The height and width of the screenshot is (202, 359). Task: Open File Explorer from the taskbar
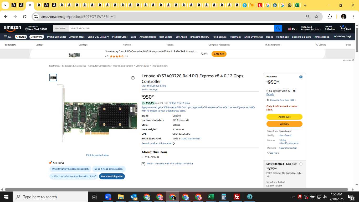pos(121,197)
